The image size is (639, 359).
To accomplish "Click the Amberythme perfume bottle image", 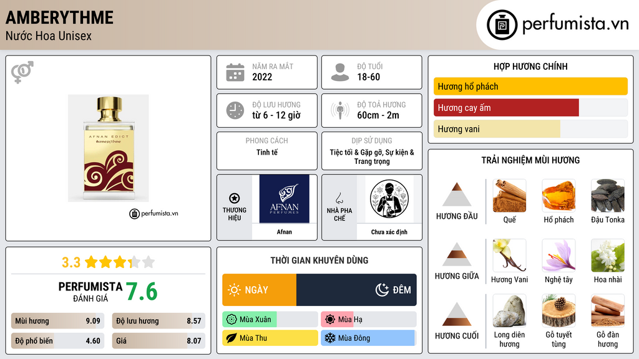I will (109, 148).
